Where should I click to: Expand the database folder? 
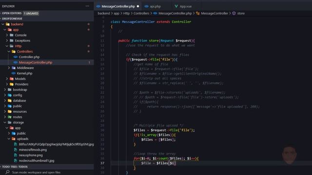tap(5, 101)
